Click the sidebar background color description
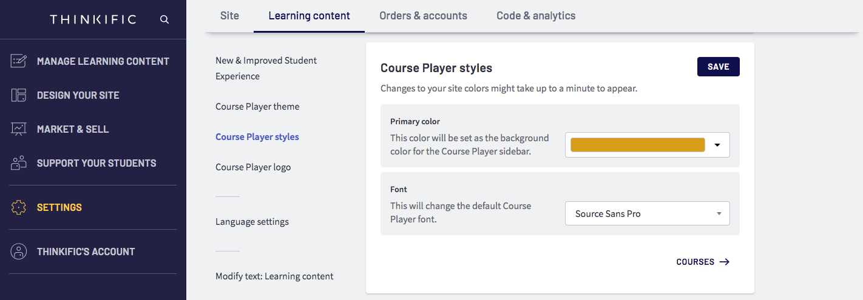 point(470,145)
